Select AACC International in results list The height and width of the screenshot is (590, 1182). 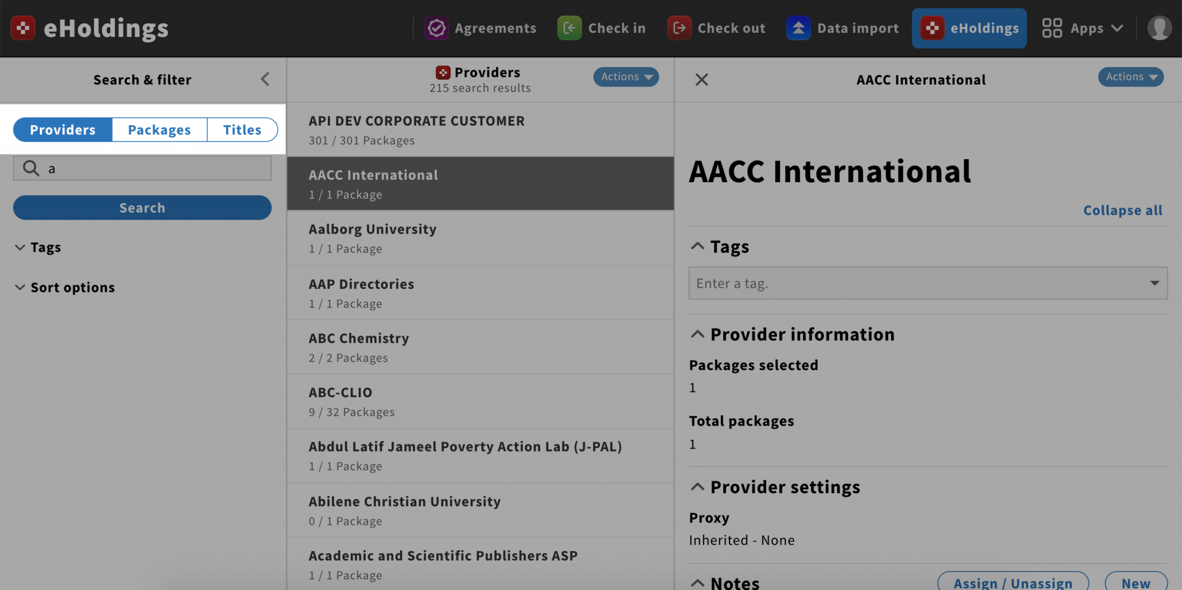pyautogui.click(x=480, y=183)
